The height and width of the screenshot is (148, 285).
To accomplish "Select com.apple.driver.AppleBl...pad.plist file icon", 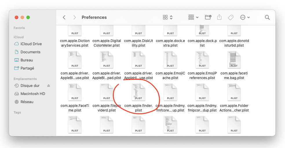I will pyautogui.click(x=107, y=60).
